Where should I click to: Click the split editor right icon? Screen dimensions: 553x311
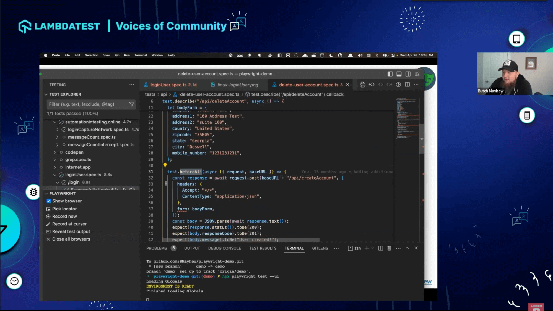point(407,85)
